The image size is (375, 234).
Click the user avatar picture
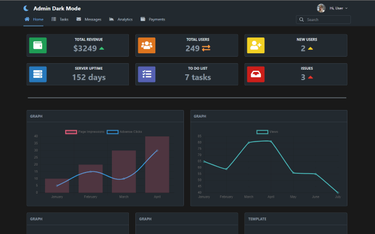tap(321, 8)
